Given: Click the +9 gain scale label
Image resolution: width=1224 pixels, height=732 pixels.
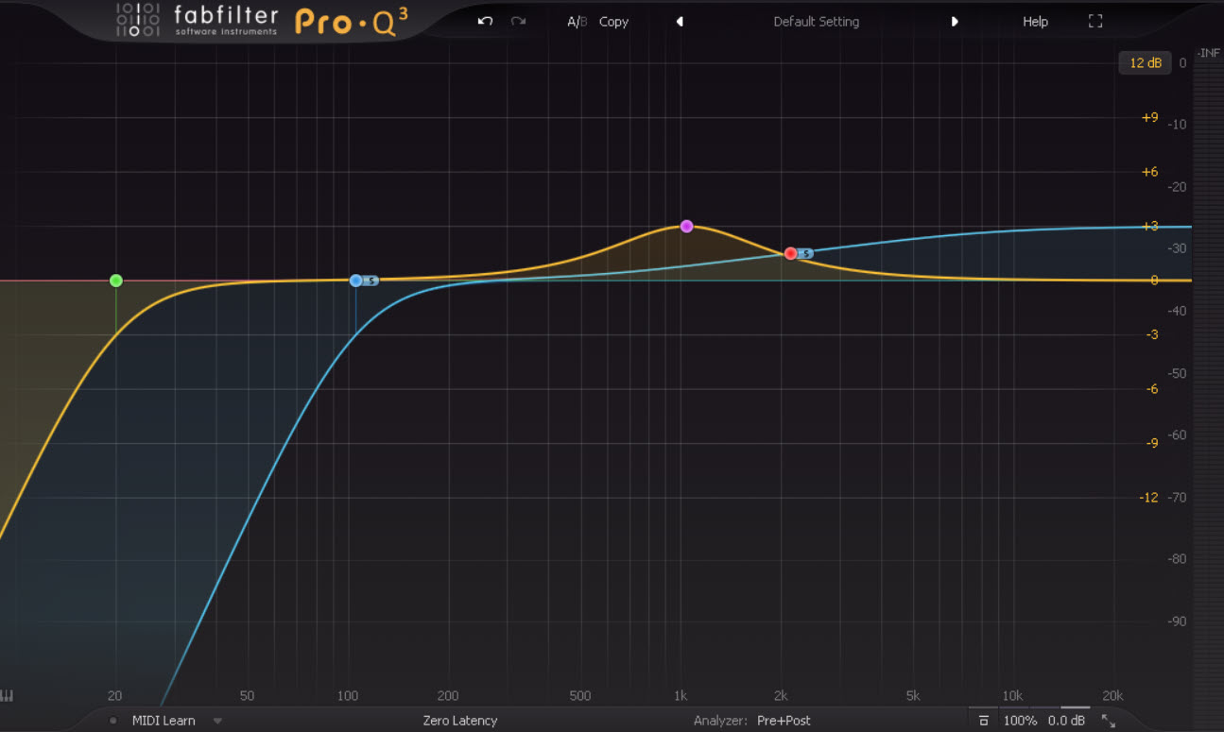Looking at the screenshot, I should (x=1149, y=118).
